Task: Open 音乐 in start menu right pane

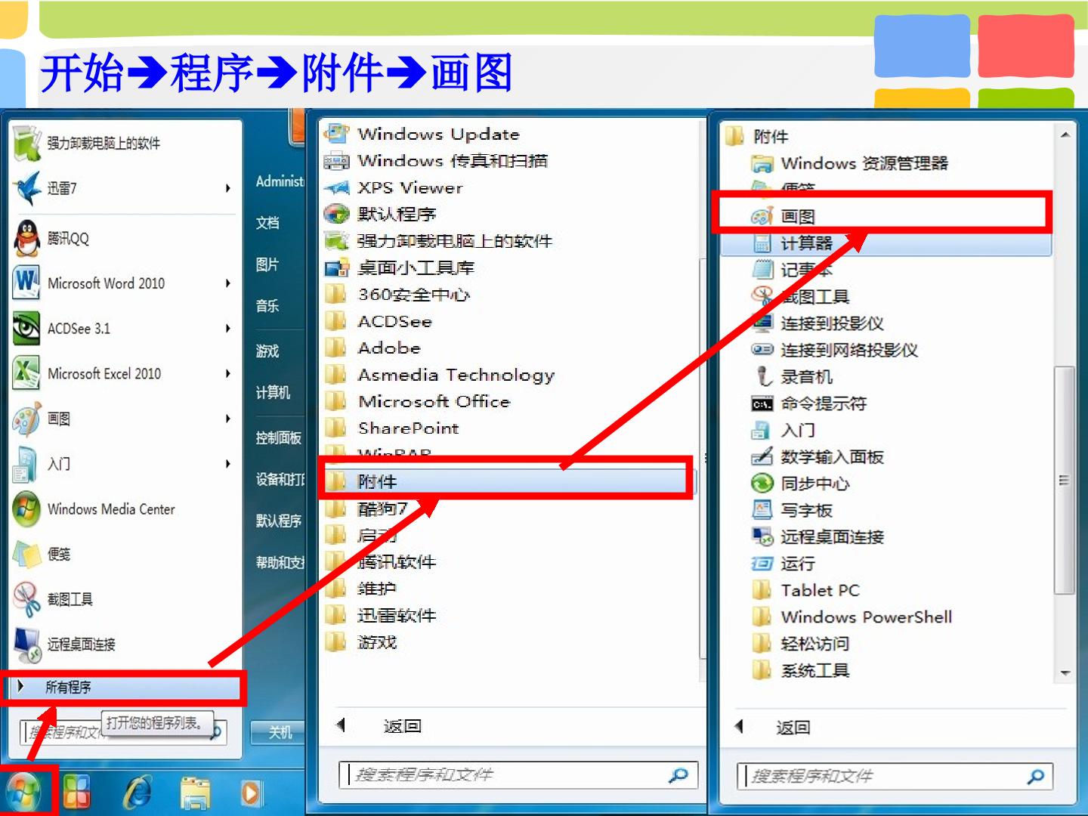Action: 267,306
